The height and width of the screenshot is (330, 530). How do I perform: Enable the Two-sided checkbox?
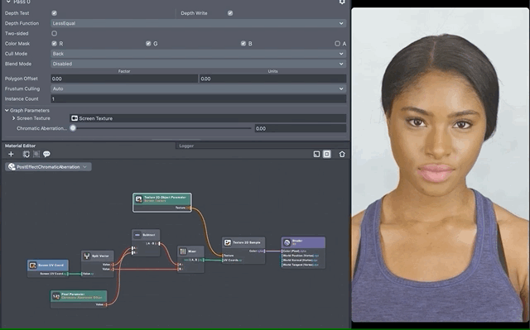(54, 33)
